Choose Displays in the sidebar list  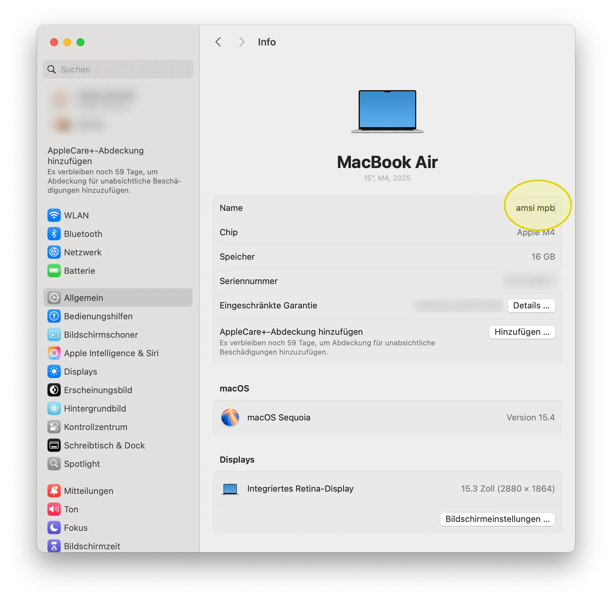tap(80, 372)
